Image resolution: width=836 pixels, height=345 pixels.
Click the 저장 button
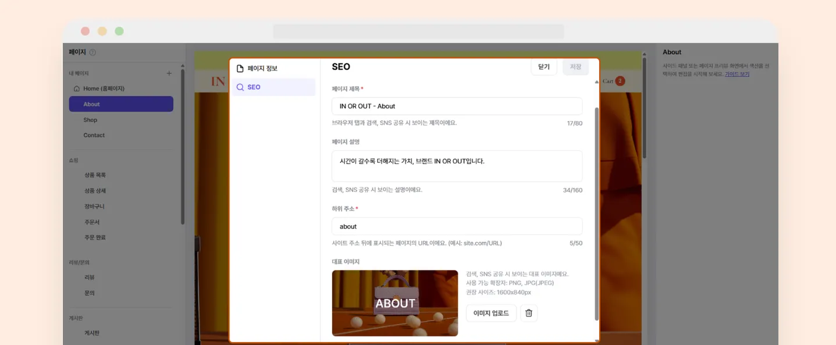pyautogui.click(x=575, y=67)
